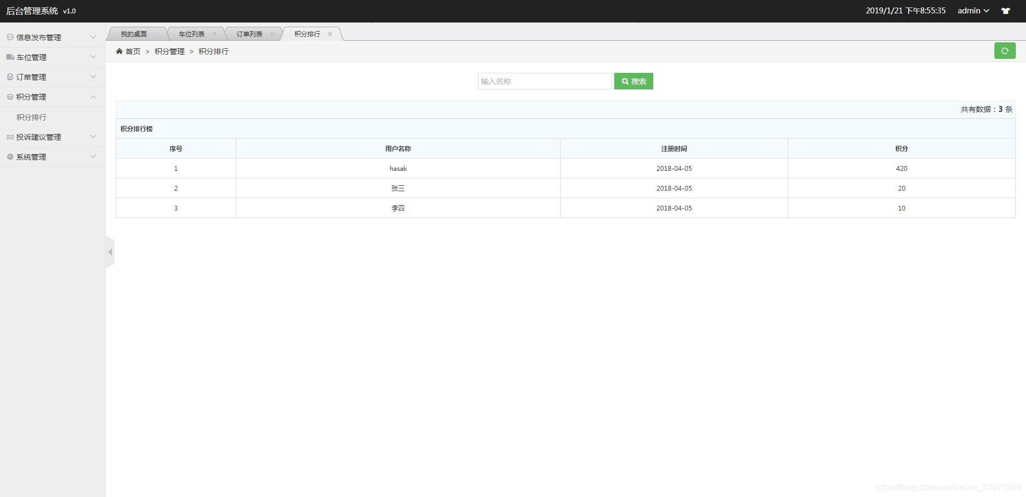
Task: Click the 420 points cell
Action: pos(902,168)
